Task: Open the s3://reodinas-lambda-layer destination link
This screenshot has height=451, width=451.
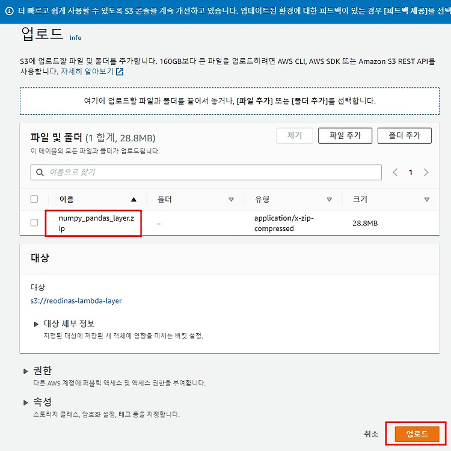Action: (x=76, y=301)
